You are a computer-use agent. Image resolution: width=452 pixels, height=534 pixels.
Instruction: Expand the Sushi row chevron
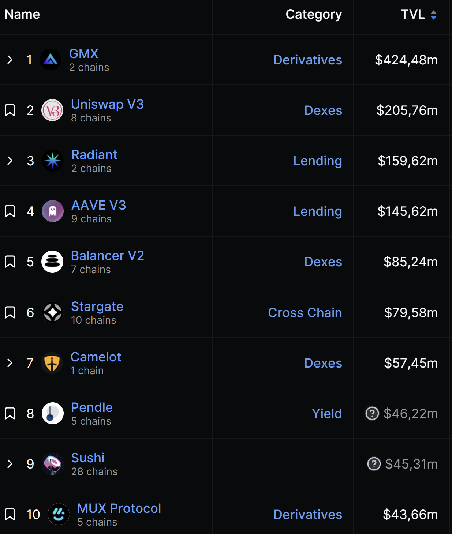(x=10, y=464)
